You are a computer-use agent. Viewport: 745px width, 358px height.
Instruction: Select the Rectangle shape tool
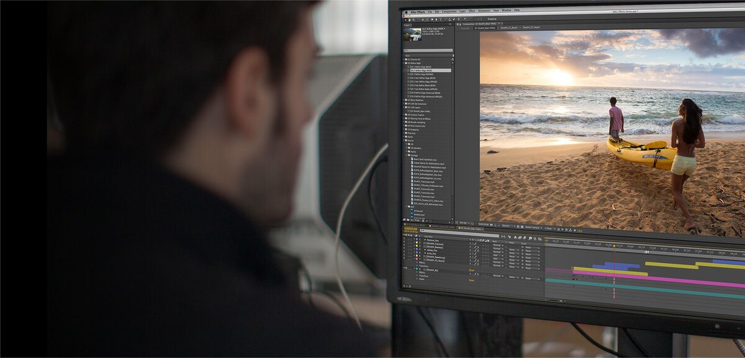tap(432, 20)
